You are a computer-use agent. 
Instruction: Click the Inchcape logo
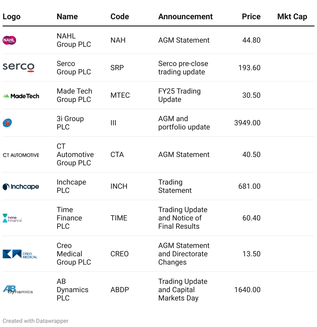coord(21,187)
